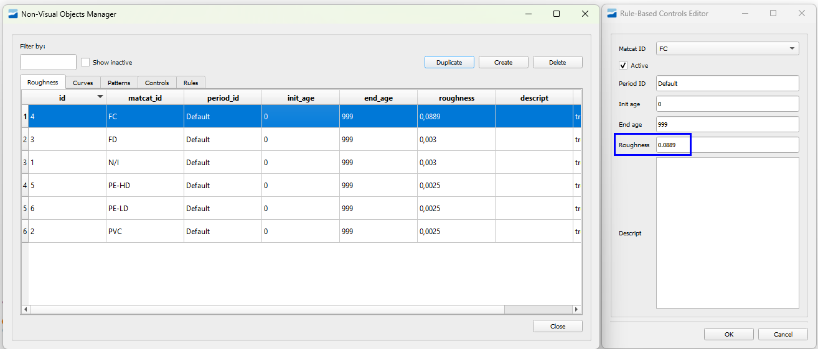
Task: Enable the Show inactive checkbox
Action: click(86, 62)
